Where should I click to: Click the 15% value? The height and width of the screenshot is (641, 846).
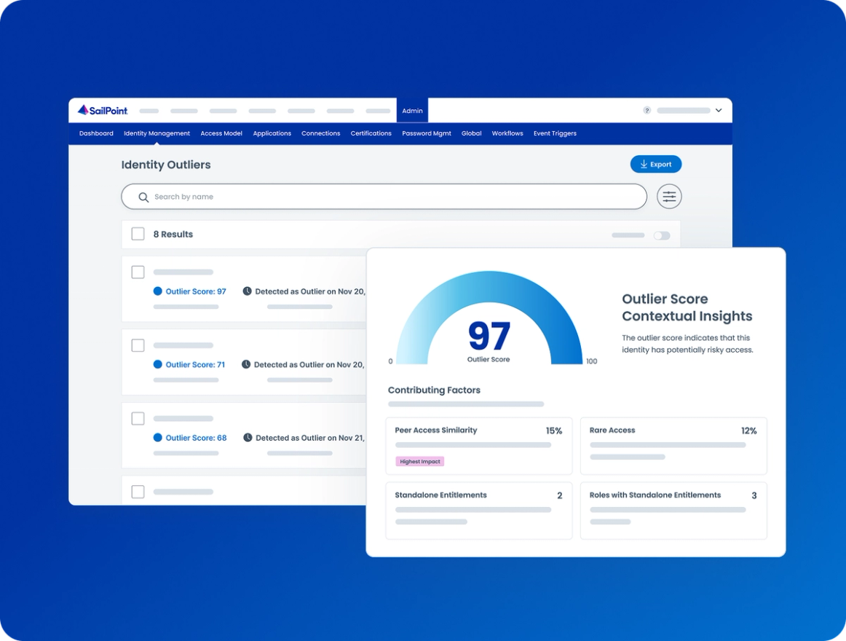click(553, 431)
